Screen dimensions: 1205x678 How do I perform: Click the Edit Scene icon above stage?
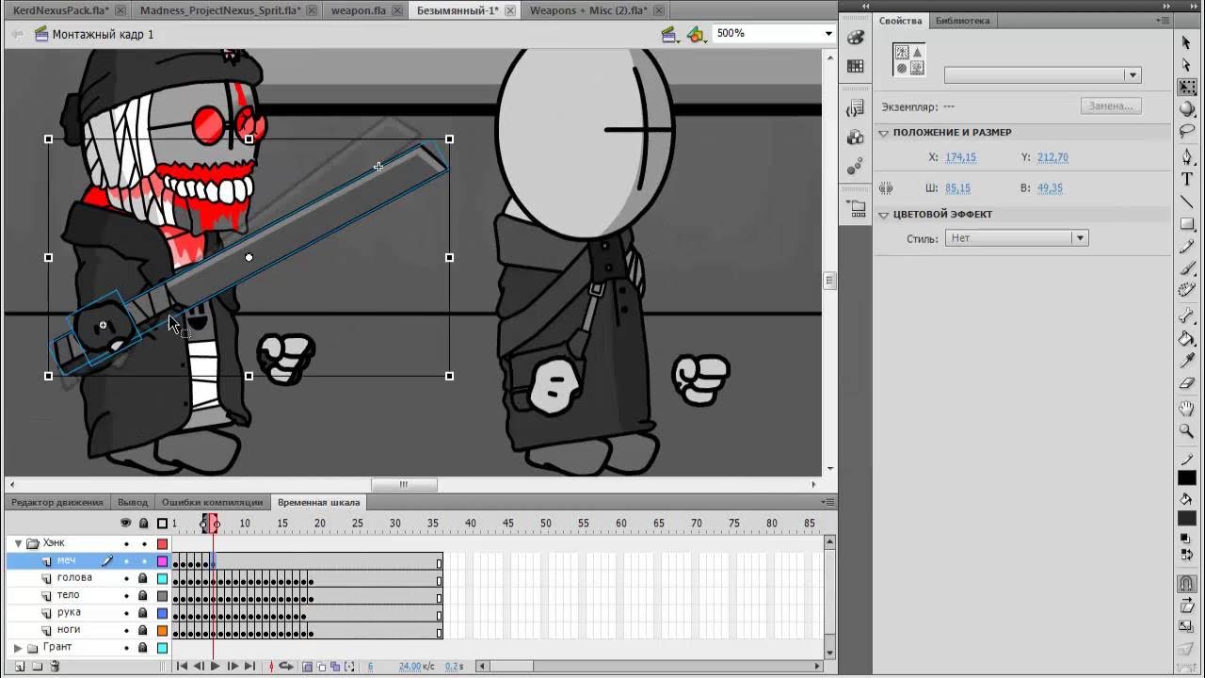(x=670, y=35)
